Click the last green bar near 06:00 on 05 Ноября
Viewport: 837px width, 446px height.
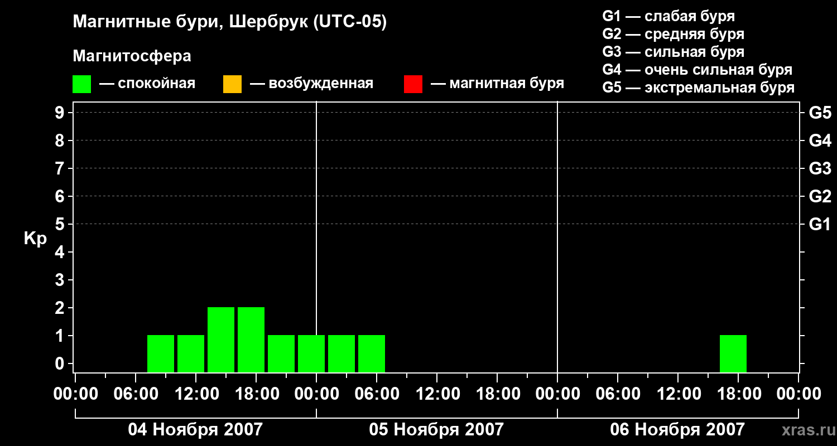[372, 353]
